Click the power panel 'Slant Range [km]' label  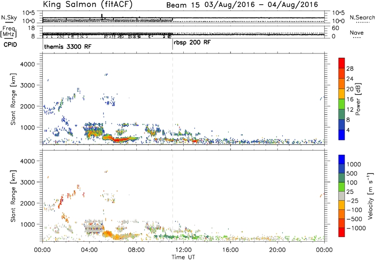click(13, 99)
